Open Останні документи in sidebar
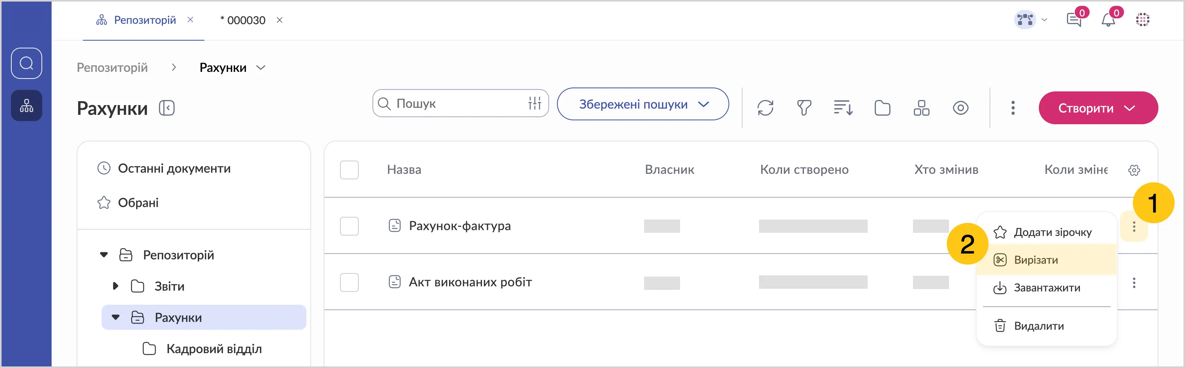This screenshot has height=368, width=1185. (x=174, y=168)
